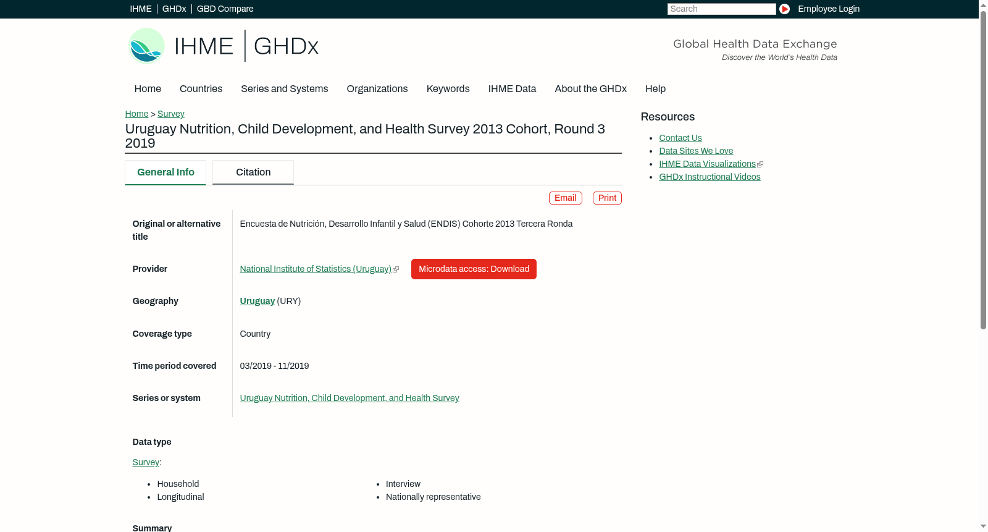
Task: Switch to the Citation tab
Action: tap(253, 172)
